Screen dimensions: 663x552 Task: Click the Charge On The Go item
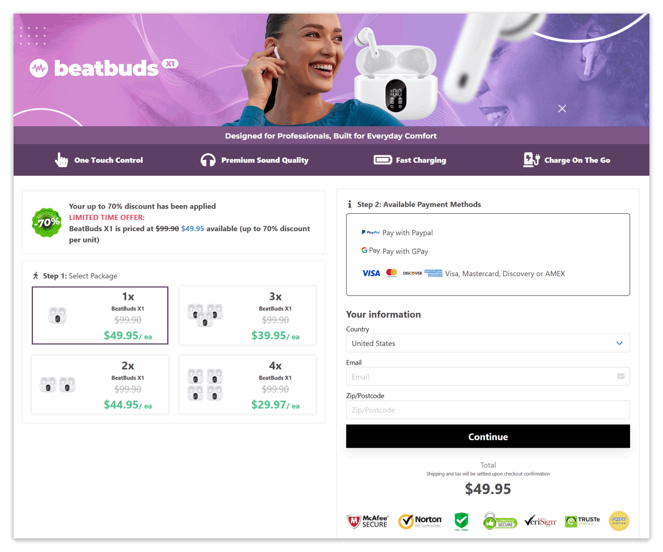(x=567, y=160)
